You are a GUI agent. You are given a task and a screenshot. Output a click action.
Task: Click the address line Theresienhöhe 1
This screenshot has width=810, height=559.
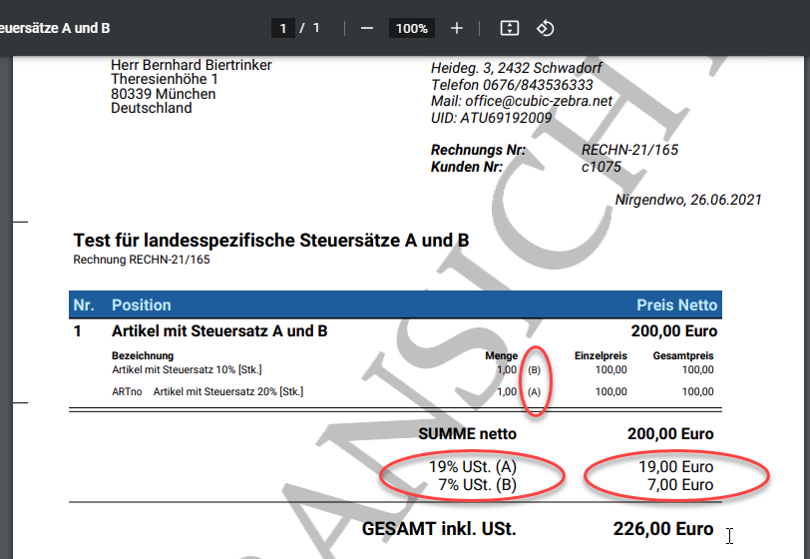pos(165,79)
